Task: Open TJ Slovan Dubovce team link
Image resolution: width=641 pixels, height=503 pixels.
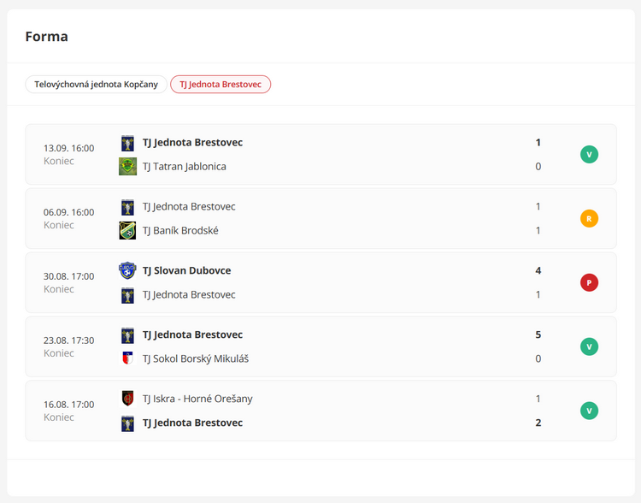Action: click(x=187, y=270)
